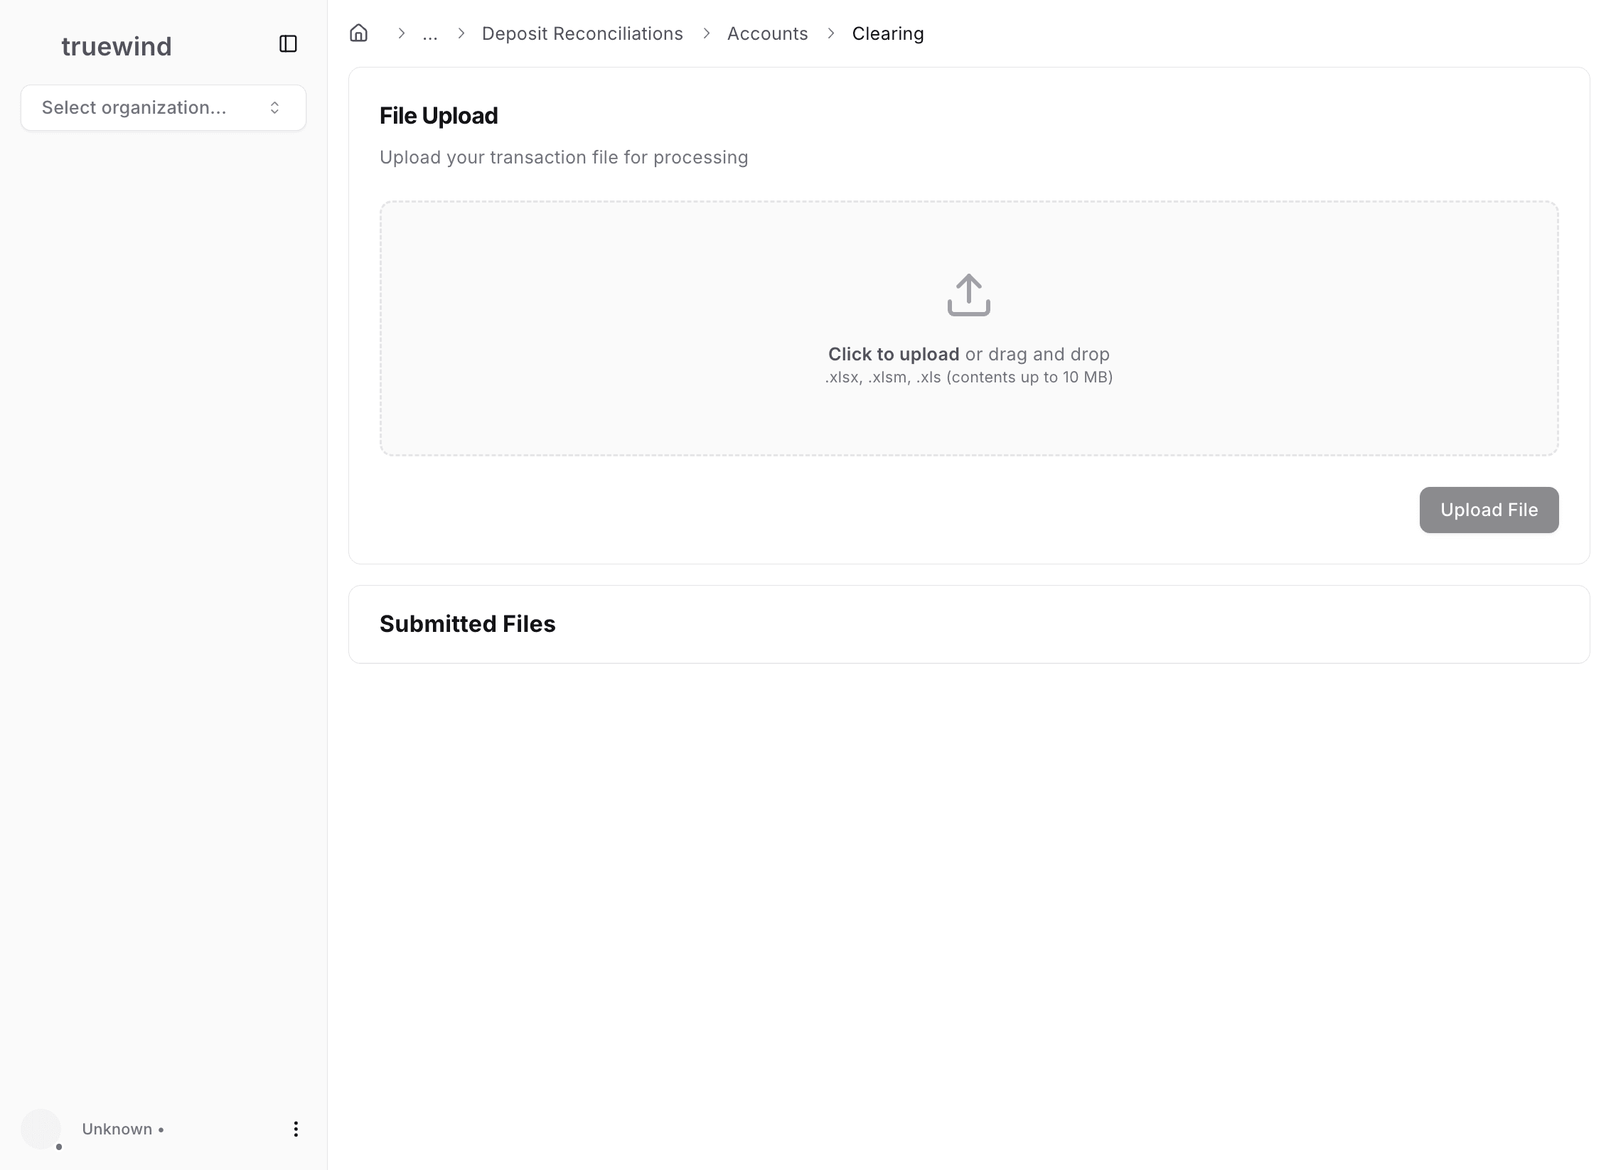Toggle the sidebar collapse icon beside truewind
Viewport: 1611px width, 1170px height.
click(287, 44)
